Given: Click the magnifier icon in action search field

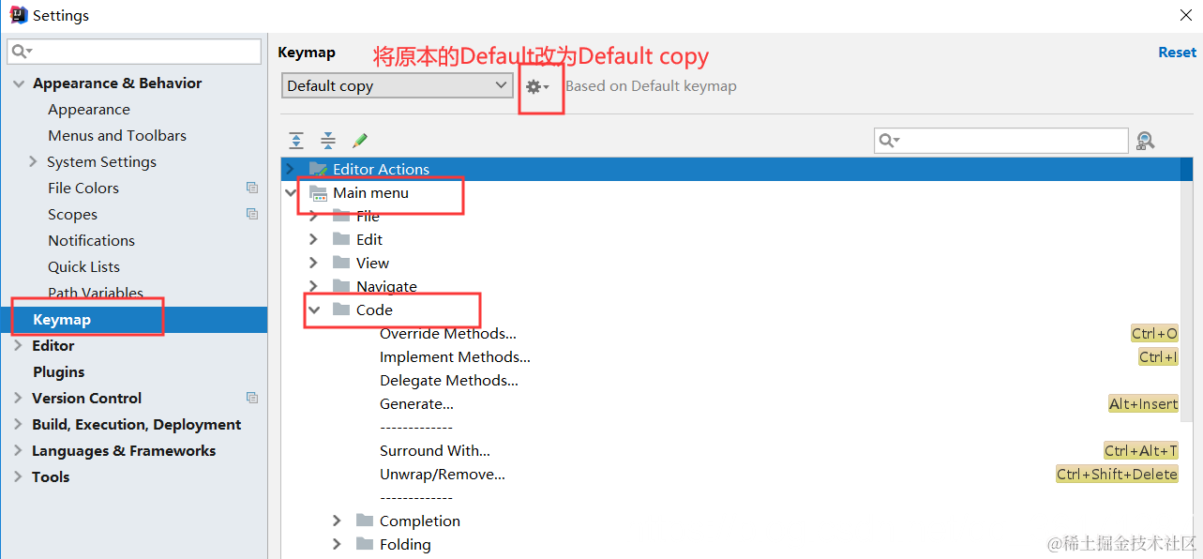Looking at the screenshot, I should pyautogui.click(x=890, y=141).
